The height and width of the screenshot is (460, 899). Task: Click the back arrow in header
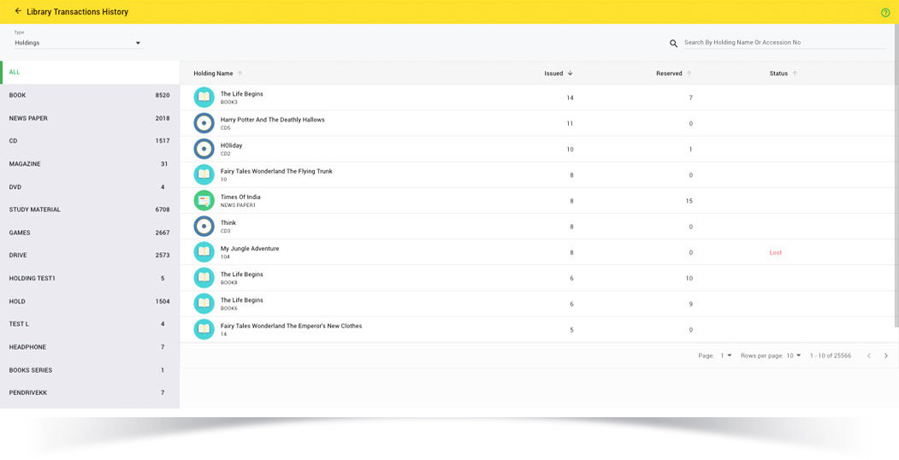18,11
